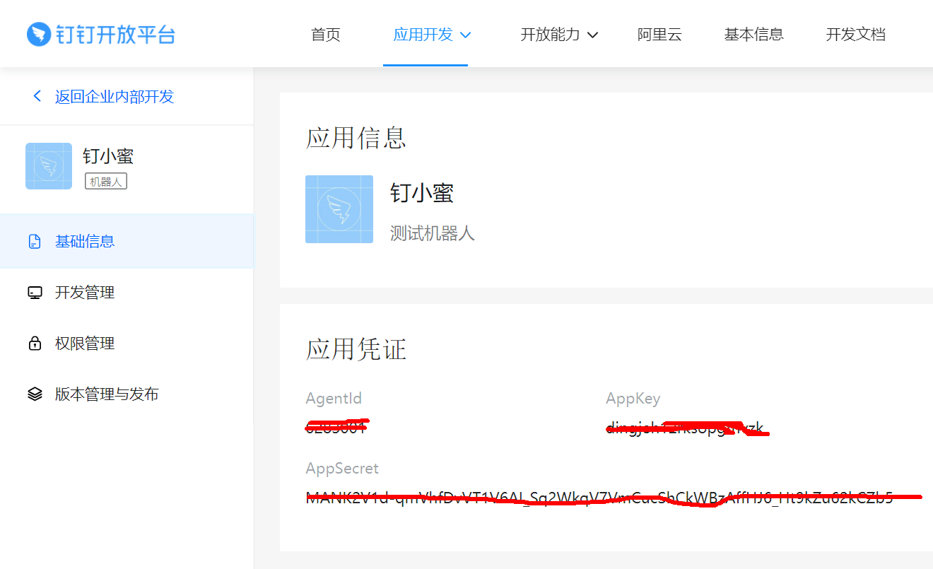Viewport: 933px width, 569px height.
Task: Click the document icon beside 基础信息
Action: [x=35, y=242]
